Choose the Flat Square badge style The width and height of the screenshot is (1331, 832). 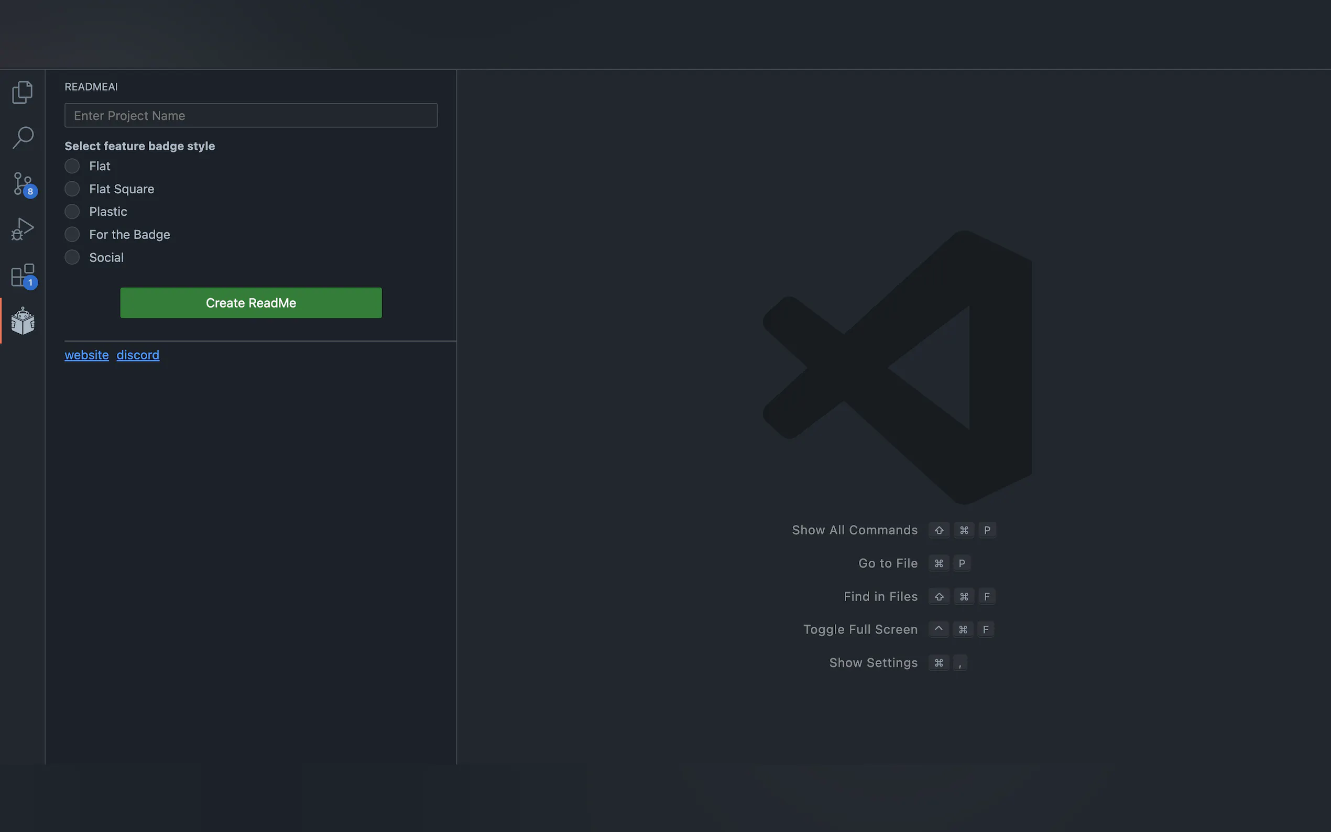click(x=72, y=189)
